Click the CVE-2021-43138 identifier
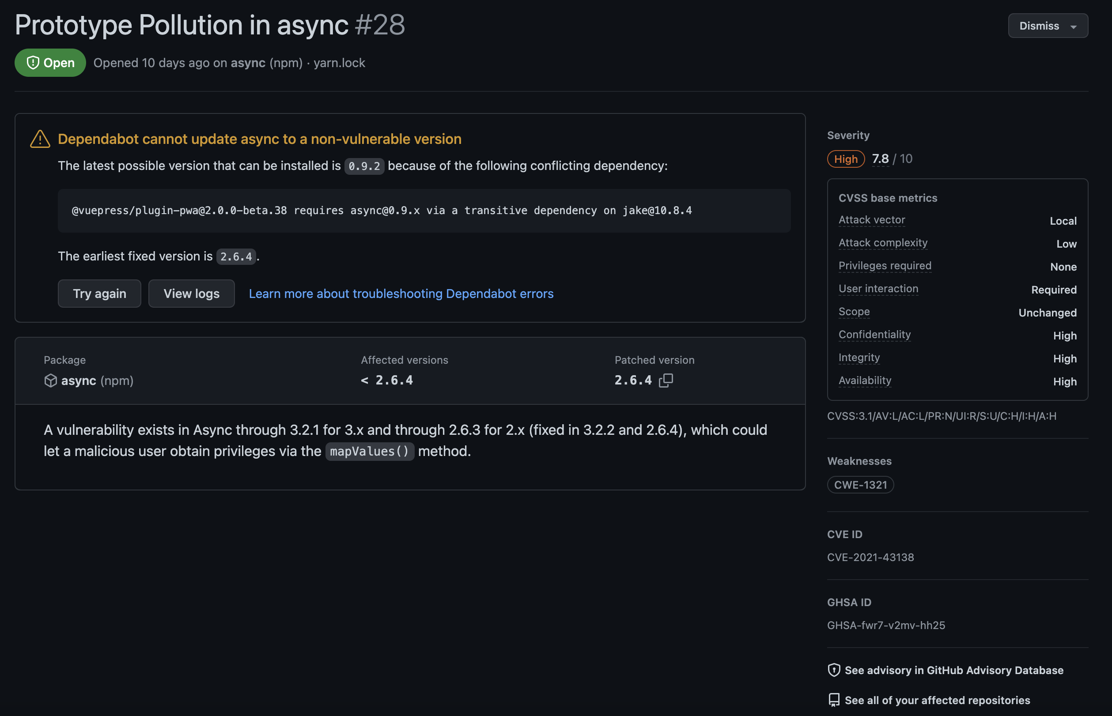The width and height of the screenshot is (1112, 716). (870, 557)
